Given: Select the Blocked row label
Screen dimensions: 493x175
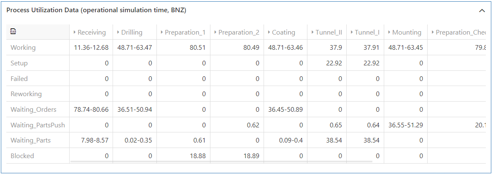Looking at the screenshot, I should point(22,156).
